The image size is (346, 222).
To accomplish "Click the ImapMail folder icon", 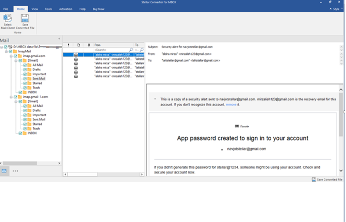I will (15, 51).
